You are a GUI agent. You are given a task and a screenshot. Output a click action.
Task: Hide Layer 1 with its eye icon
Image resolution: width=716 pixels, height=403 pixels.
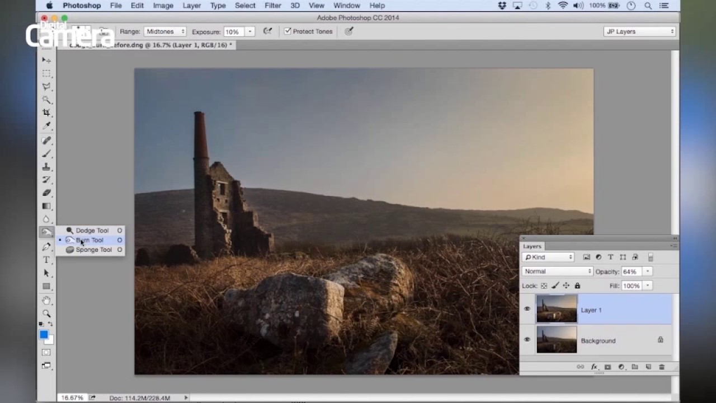pyautogui.click(x=527, y=309)
